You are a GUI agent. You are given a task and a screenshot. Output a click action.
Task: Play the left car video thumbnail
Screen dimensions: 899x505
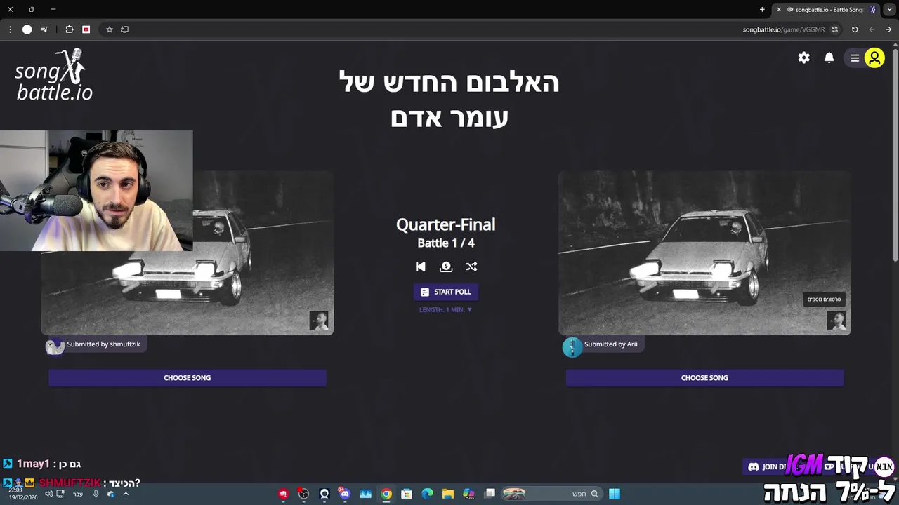click(x=188, y=253)
